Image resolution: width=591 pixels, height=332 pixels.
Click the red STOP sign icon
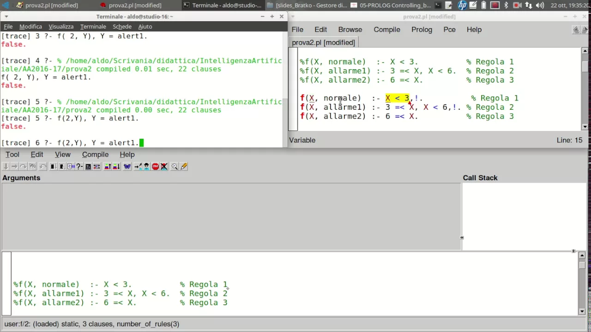click(x=155, y=166)
